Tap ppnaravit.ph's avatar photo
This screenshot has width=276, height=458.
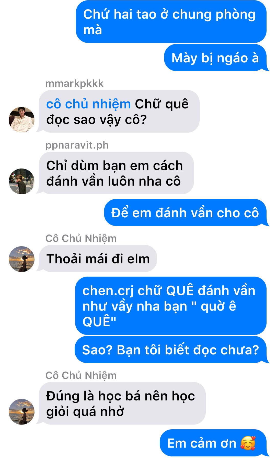[21, 181]
